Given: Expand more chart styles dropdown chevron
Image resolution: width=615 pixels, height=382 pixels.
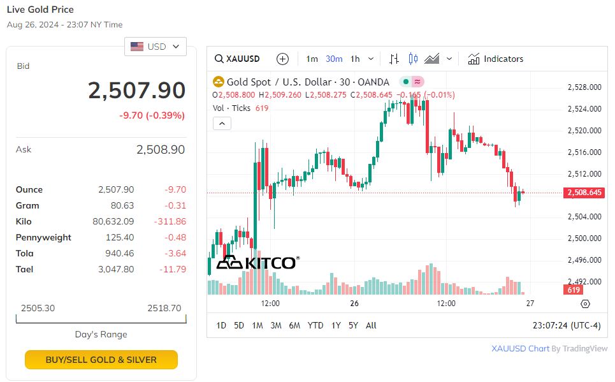Looking at the screenshot, I should [449, 59].
